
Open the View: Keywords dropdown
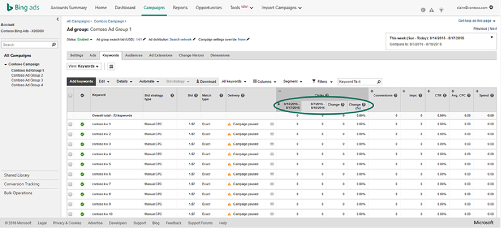pos(84,66)
